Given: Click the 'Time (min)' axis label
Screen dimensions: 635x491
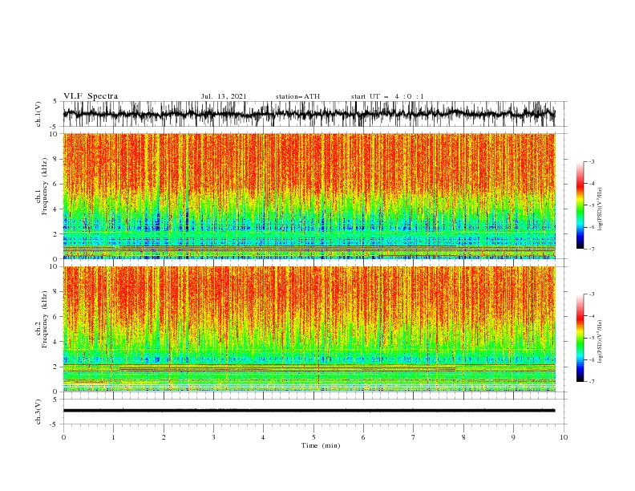Looking at the screenshot, I should tap(321, 445).
